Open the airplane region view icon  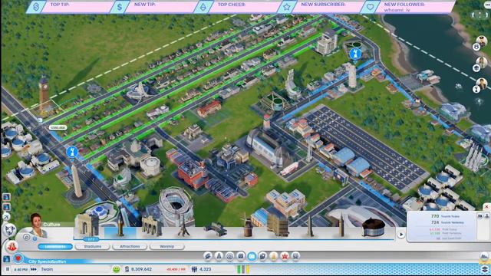point(6,216)
